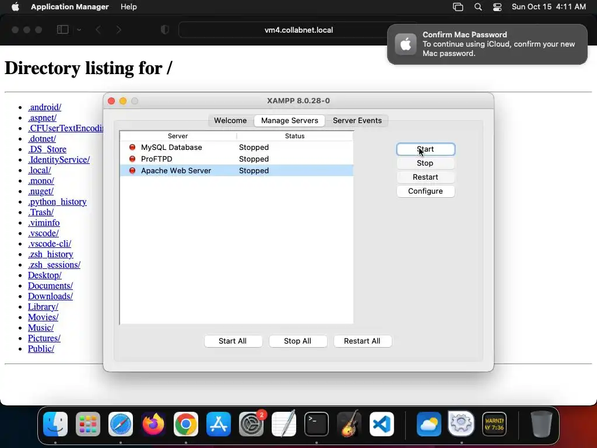Open the .python_history link
Screen dimensions: 597x448
click(57, 202)
